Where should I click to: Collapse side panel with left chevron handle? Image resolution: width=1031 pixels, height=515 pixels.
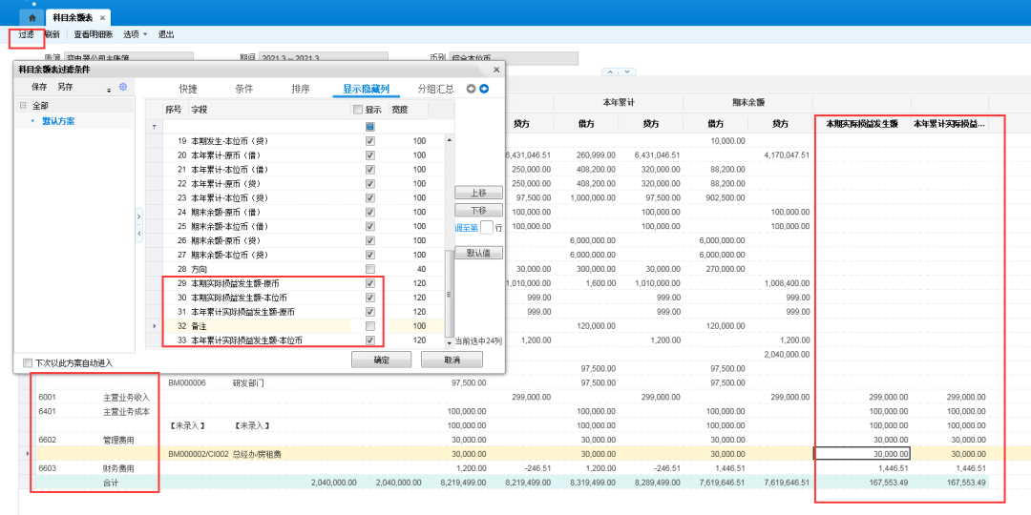coord(139,234)
